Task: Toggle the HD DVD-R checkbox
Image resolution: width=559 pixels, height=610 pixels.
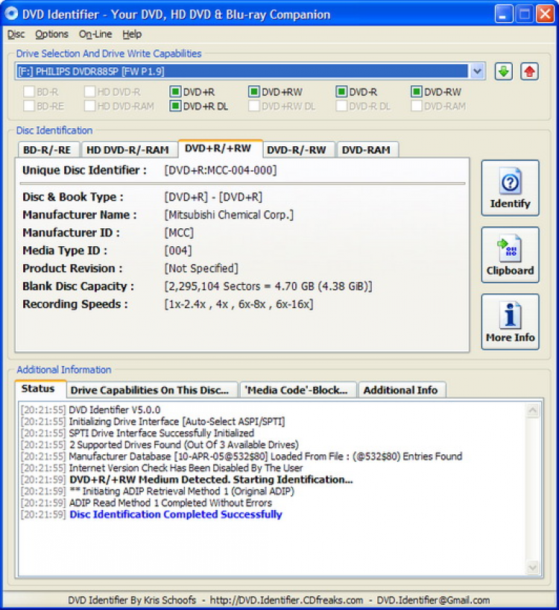Action: click(x=89, y=92)
